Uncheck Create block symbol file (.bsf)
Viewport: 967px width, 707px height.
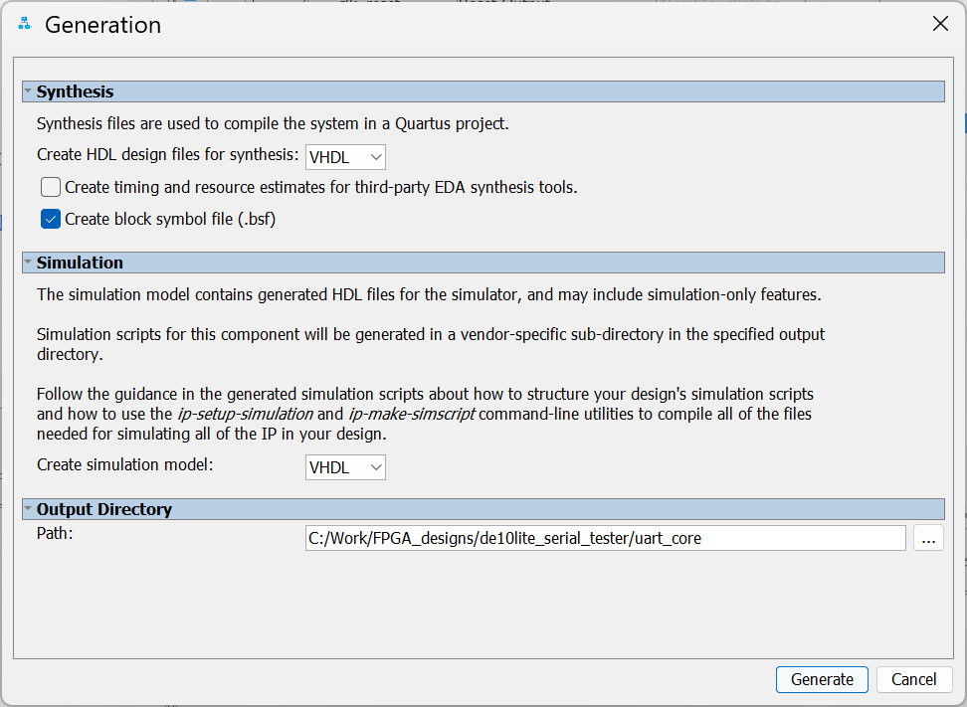tap(51, 219)
